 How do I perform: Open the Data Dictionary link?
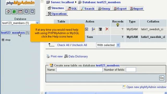(78, 56)
